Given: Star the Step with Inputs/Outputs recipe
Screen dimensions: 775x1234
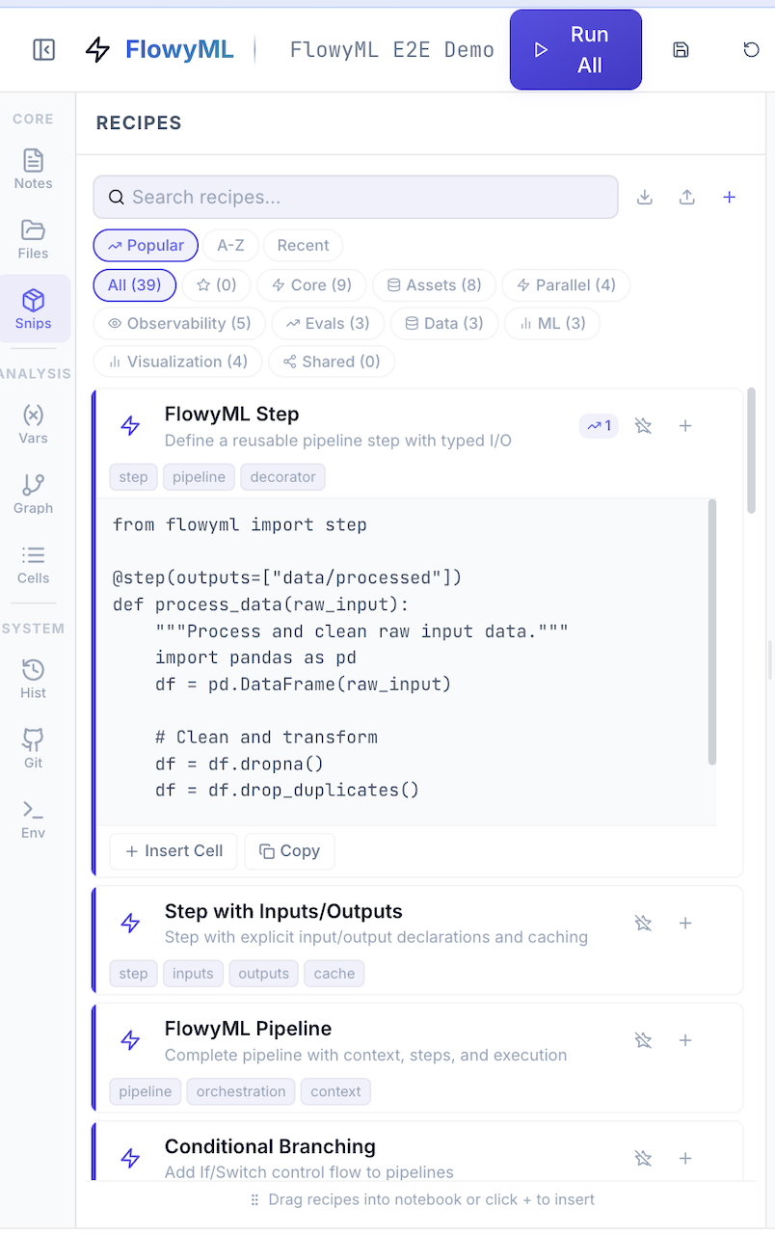Looking at the screenshot, I should (x=643, y=923).
